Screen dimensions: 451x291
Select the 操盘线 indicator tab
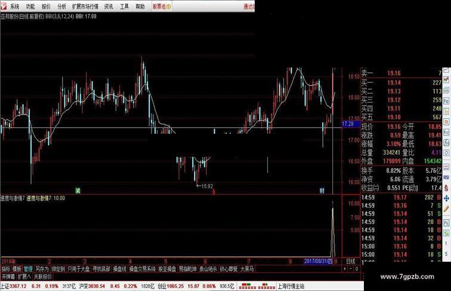120,269
